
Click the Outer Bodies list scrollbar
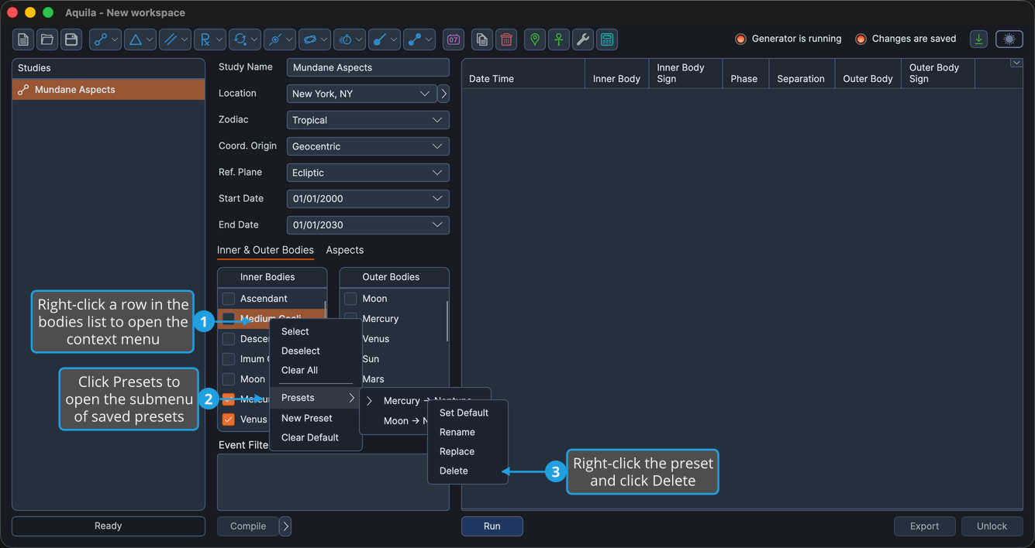click(447, 320)
